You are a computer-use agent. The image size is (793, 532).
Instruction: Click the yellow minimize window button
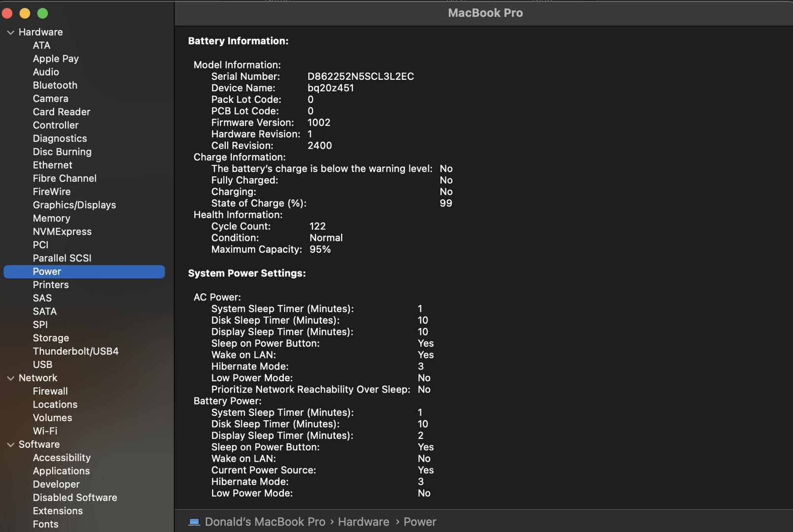click(25, 13)
